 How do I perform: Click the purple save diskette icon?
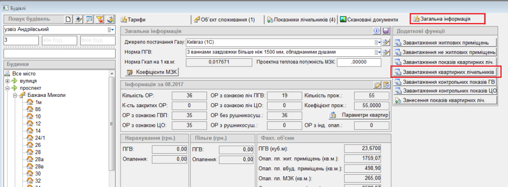click(x=386, y=31)
